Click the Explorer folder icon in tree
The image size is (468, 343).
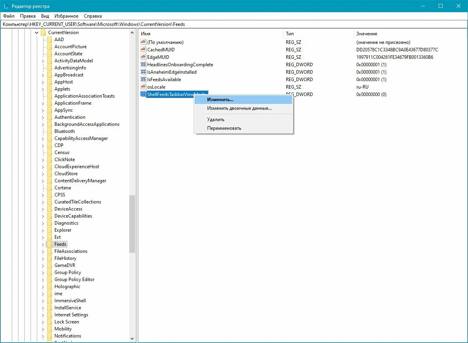[x=49, y=230]
